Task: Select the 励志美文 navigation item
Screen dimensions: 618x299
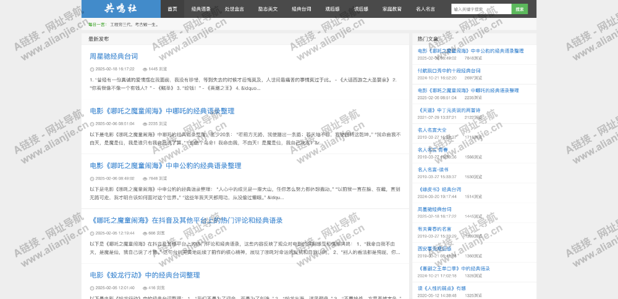Action: coord(268,9)
